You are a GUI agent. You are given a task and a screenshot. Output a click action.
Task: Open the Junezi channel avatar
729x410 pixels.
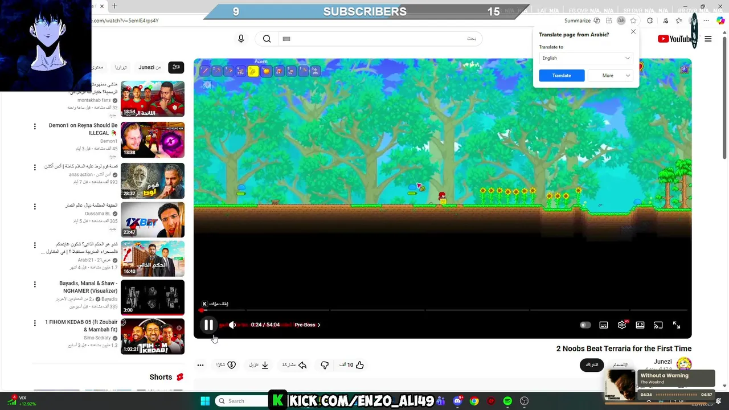click(684, 364)
